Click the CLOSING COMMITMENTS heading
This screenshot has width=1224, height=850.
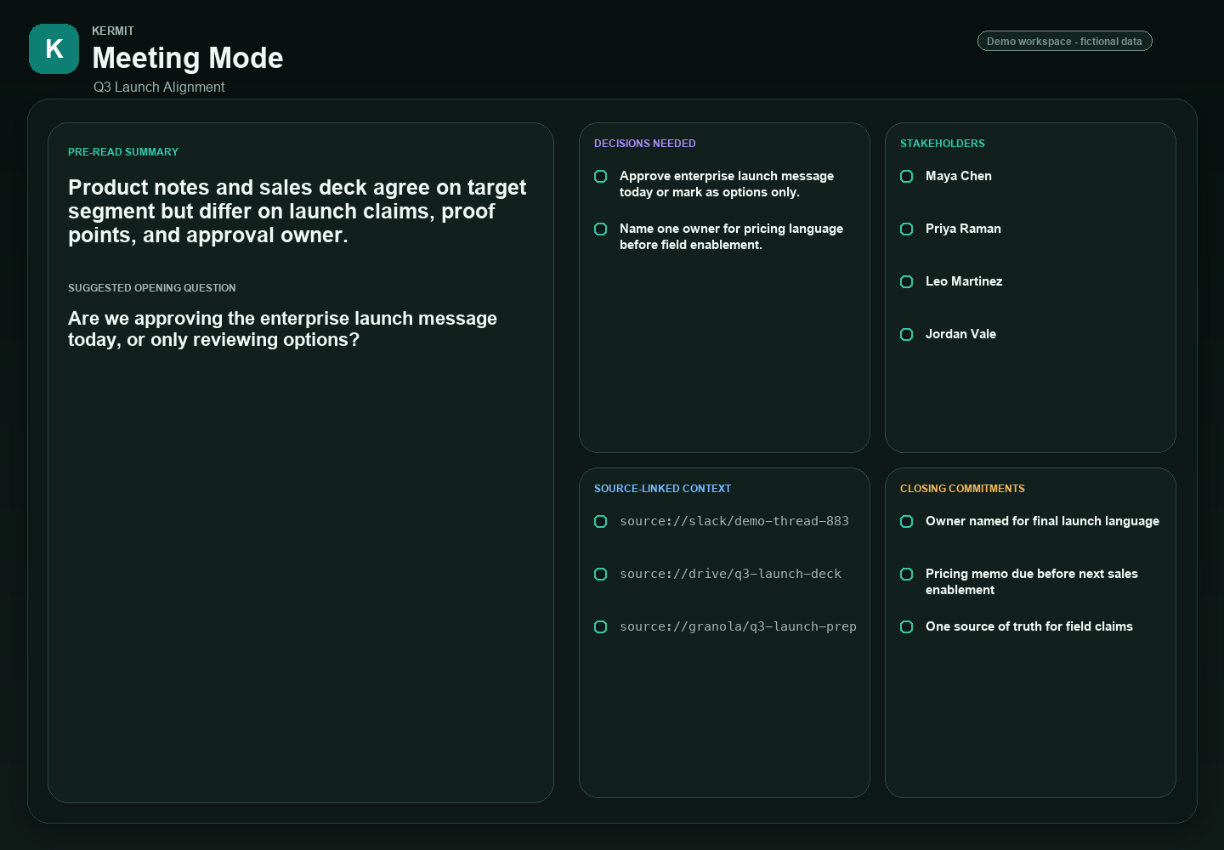[x=962, y=489]
